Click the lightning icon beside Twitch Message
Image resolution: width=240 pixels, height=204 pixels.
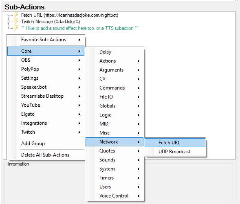[x=16, y=22]
